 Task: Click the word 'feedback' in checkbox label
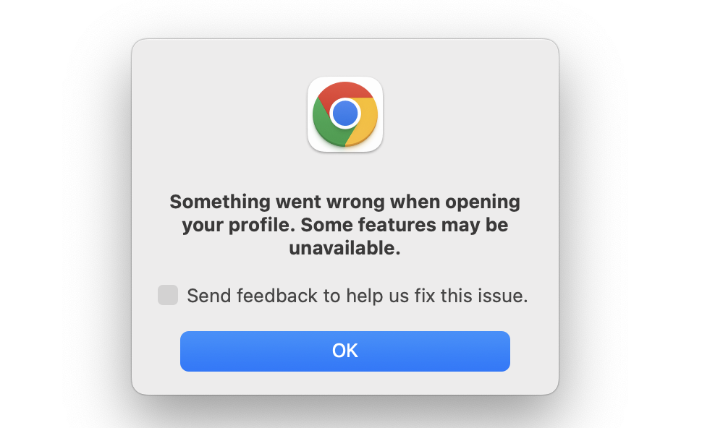click(277, 296)
